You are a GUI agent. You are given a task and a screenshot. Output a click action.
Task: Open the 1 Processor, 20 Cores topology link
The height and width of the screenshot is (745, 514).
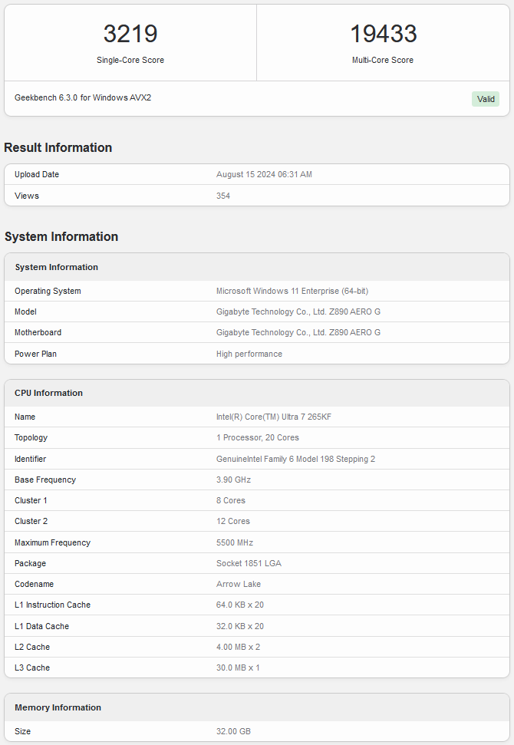tap(258, 438)
